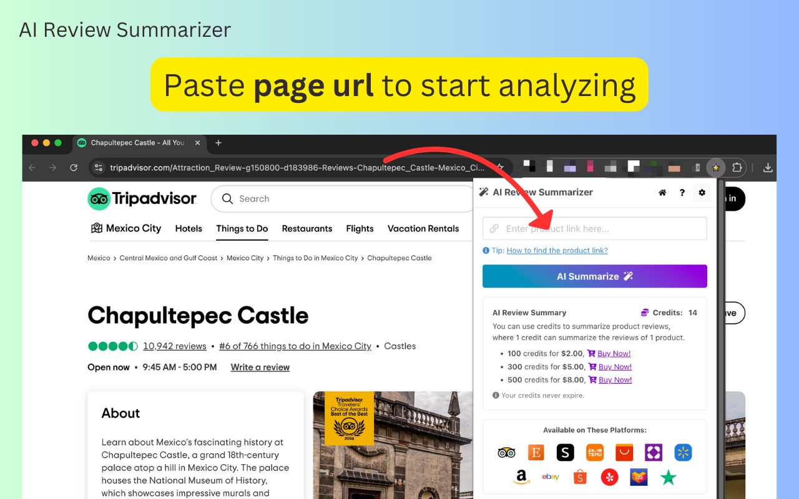Click the Write a review link
Image resolution: width=799 pixels, height=499 pixels.
(260, 367)
